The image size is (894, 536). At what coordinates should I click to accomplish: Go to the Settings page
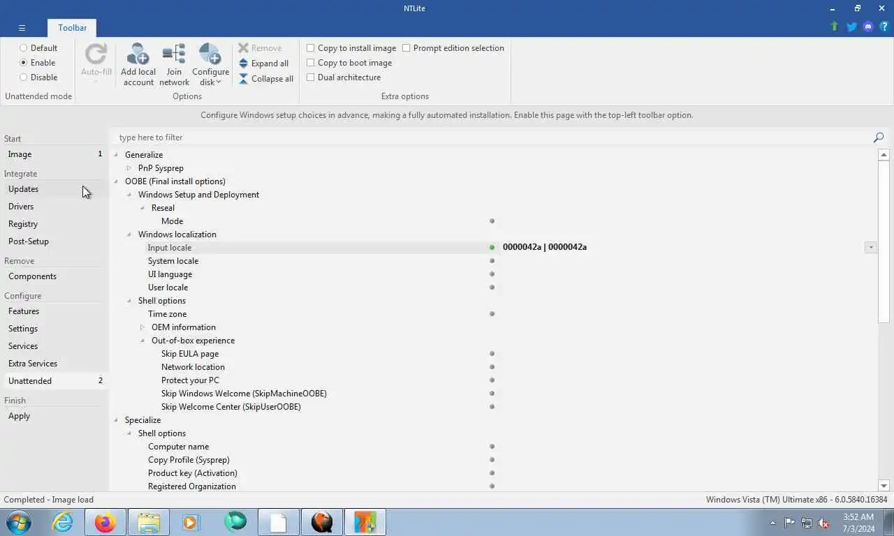coord(54,329)
